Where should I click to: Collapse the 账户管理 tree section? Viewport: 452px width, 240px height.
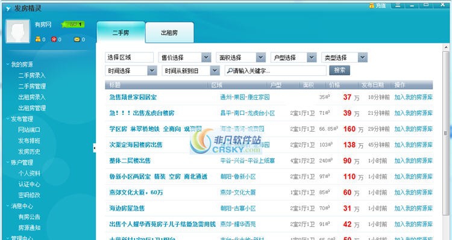click(8, 162)
